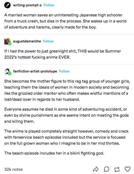The image size is (134, 174).
Task: Open the fanfiction-artist-prototype blog name
Action: 35,71
